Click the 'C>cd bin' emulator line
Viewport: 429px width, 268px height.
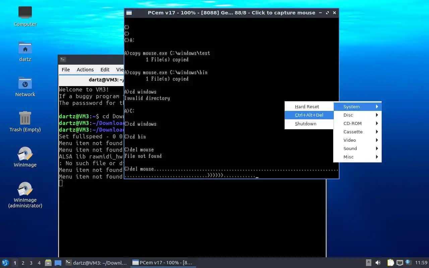135,137
